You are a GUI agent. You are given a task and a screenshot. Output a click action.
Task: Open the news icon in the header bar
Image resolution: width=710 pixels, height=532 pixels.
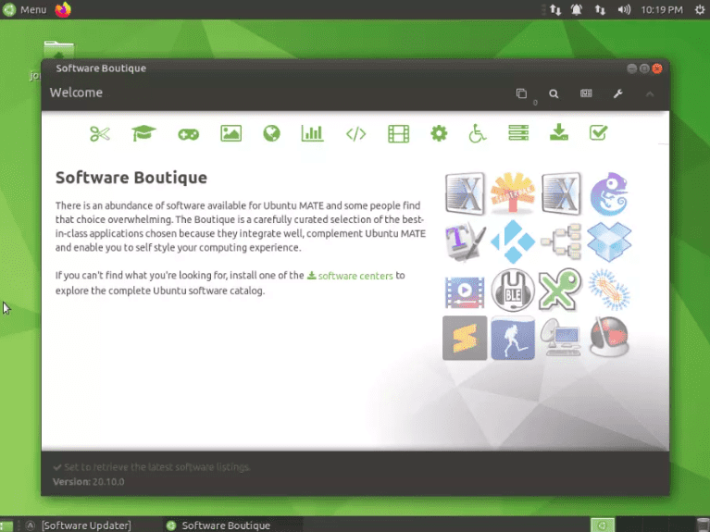click(586, 93)
